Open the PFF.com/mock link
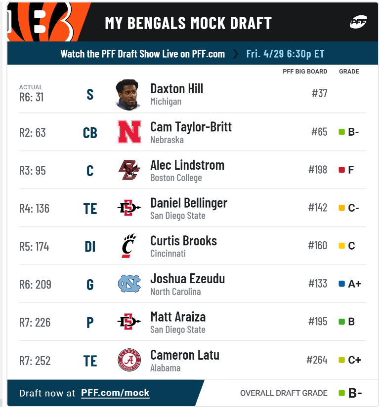382x409 pixels. (x=115, y=393)
